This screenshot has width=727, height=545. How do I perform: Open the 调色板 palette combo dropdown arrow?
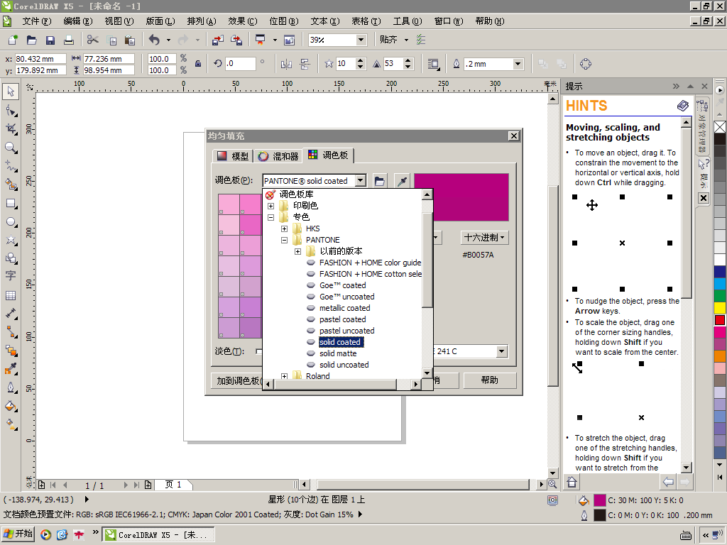click(361, 181)
